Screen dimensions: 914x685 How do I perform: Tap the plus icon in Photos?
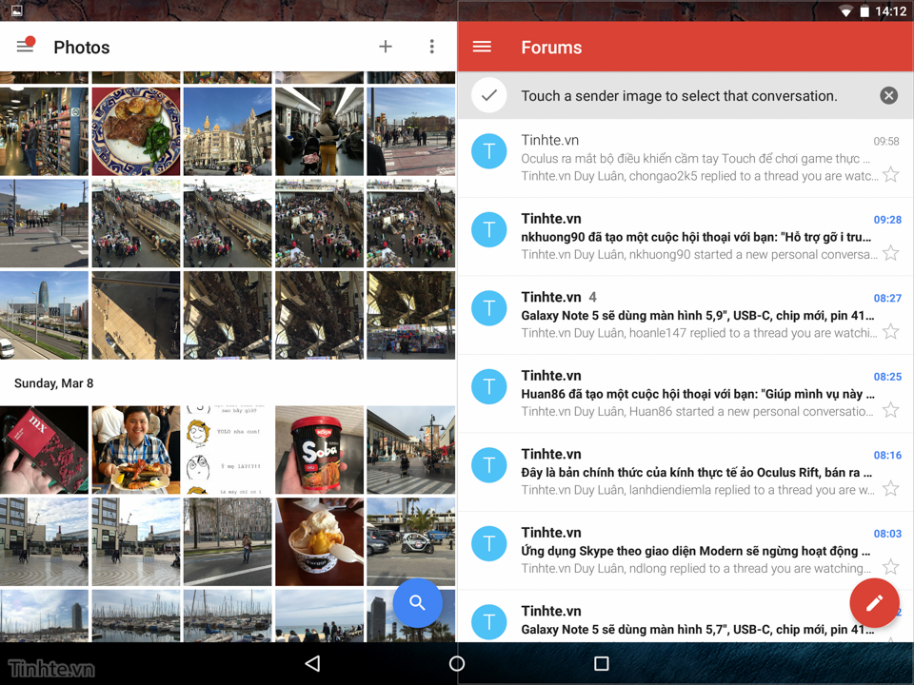point(386,47)
